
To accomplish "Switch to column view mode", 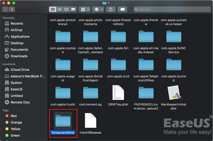I will coord(67,9).
